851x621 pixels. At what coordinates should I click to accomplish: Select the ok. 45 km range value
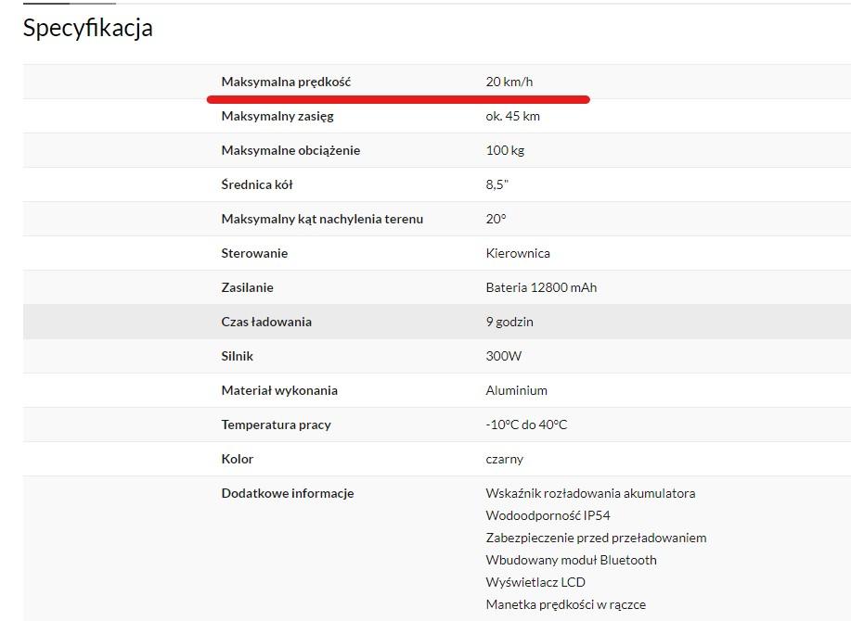coord(512,116)
